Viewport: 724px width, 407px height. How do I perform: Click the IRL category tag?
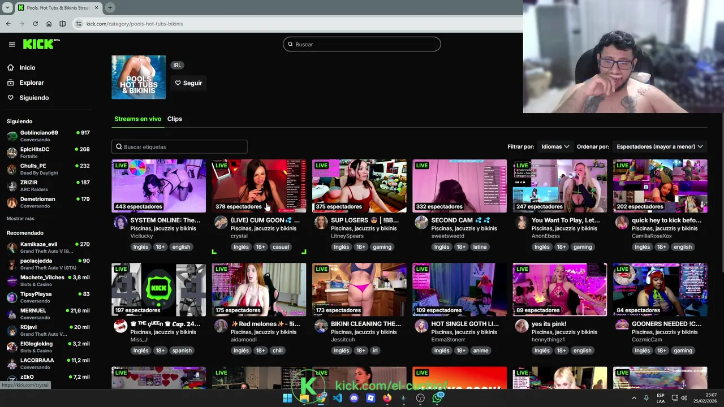point(177,65)
